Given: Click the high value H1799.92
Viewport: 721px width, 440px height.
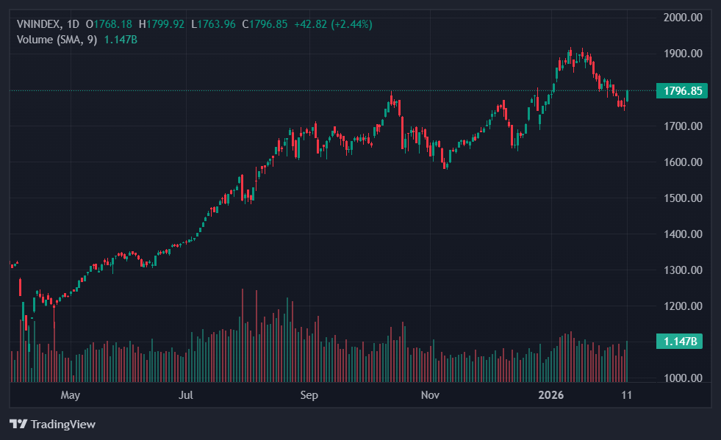Looking at the screenshot, I should (x=162, y=24).
